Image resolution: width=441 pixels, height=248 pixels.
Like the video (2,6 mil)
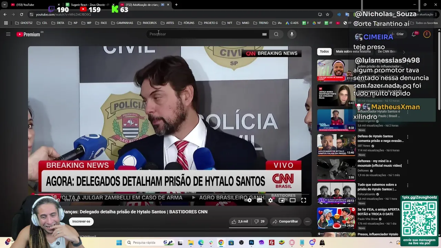coord(240,221)
